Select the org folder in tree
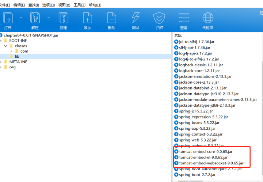The height and width of the screenshot is (182, 263). pyautogui.click(x=12, y=67)
